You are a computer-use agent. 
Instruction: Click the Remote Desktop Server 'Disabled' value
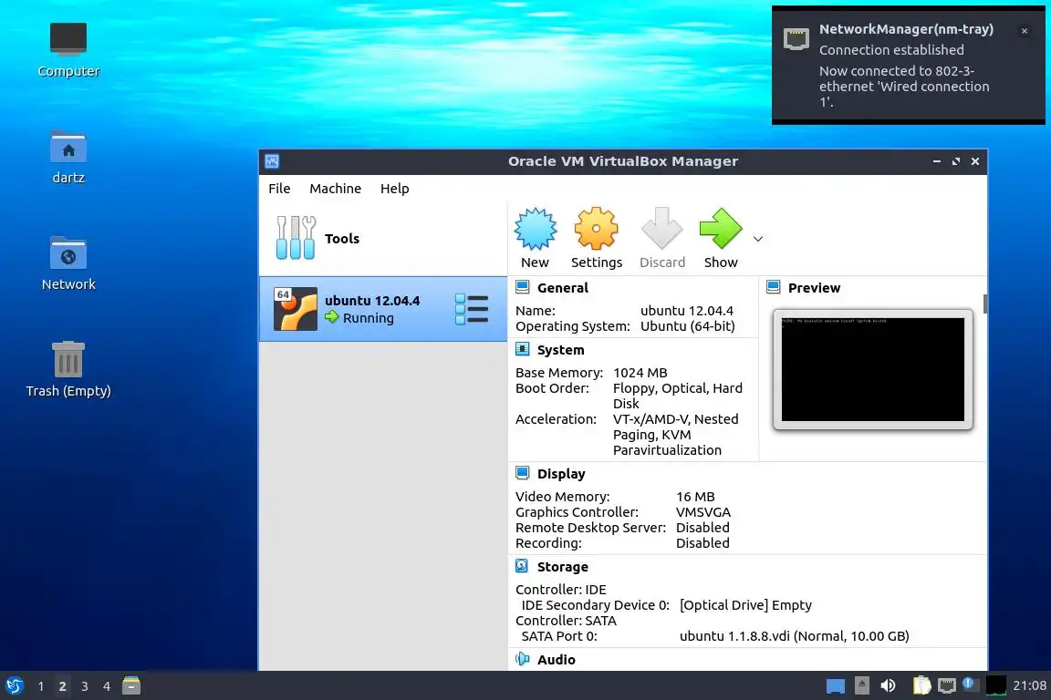tap(702, 527)
